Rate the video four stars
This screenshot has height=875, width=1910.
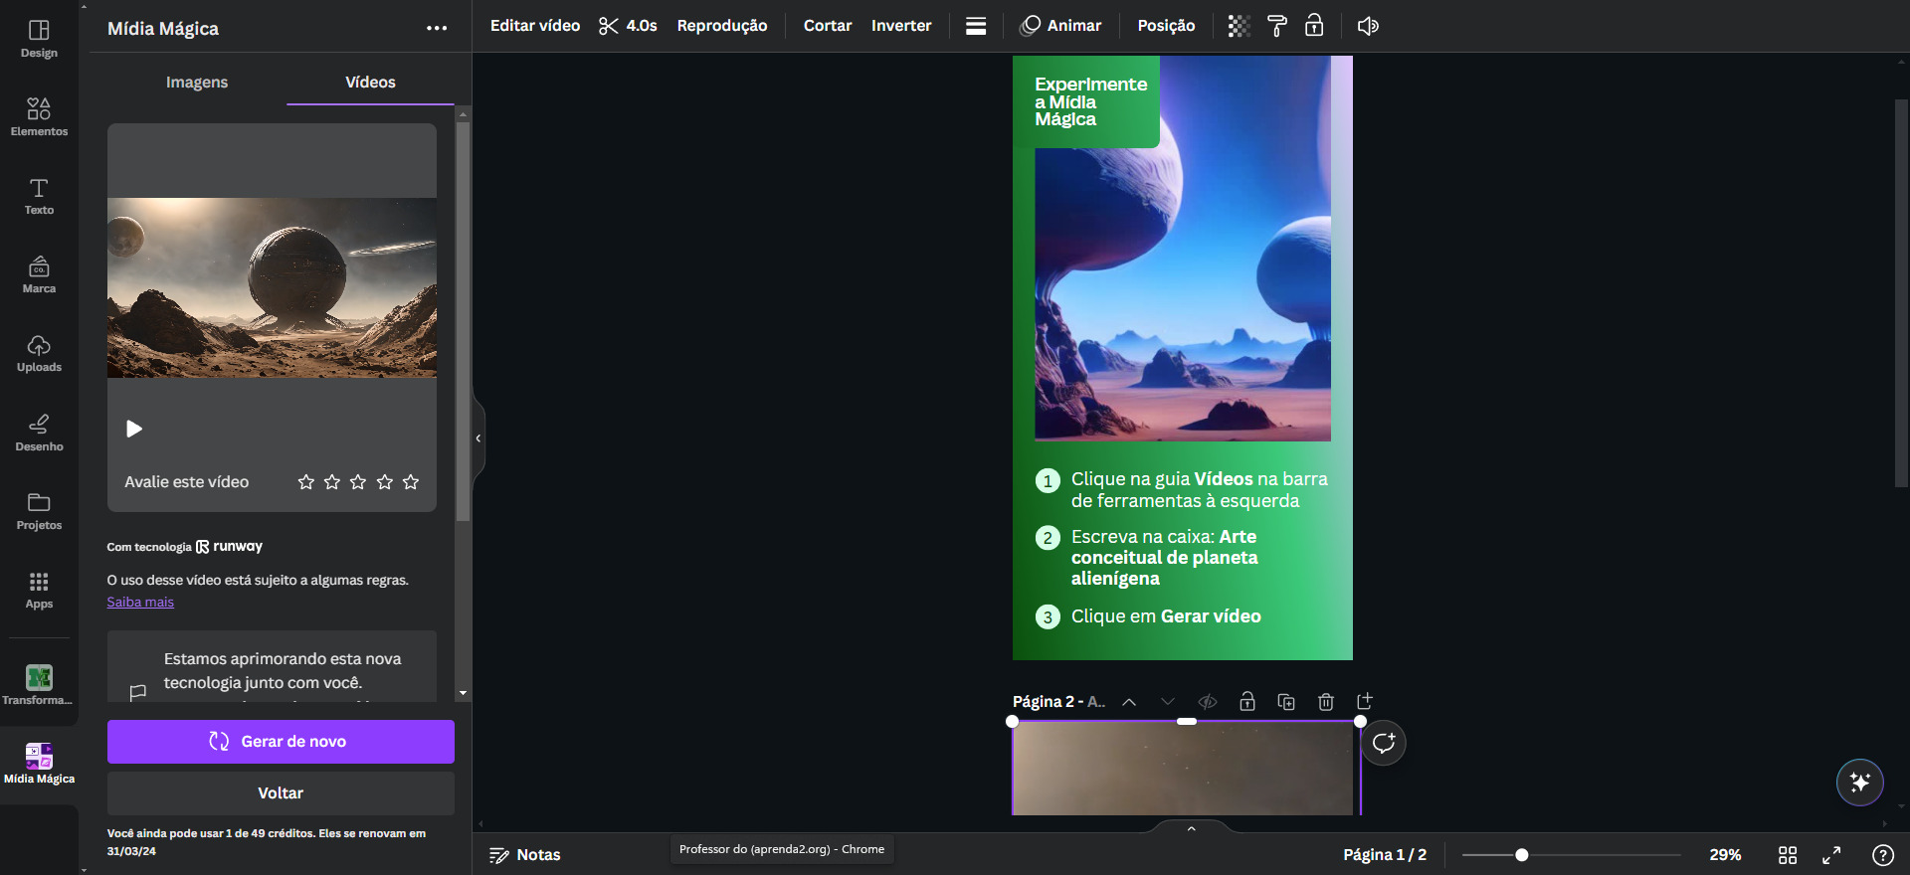(385, 482)
